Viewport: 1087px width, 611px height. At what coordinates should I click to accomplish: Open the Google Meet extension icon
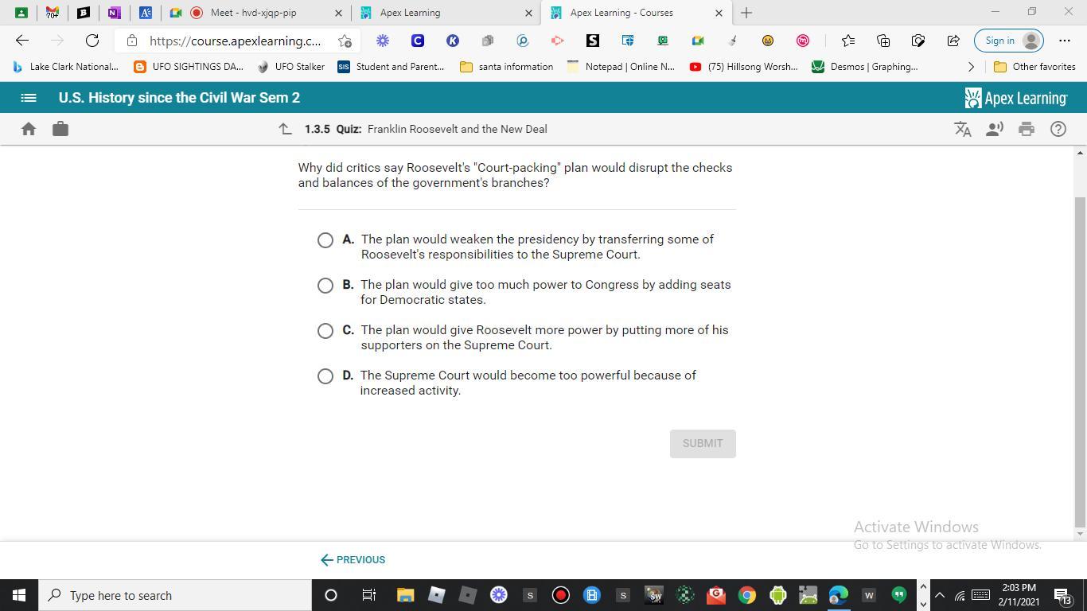698,41
